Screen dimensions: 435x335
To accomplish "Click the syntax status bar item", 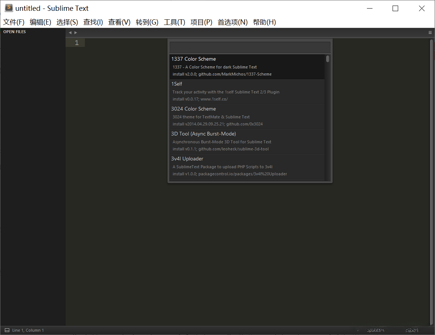I will [x=412, y=330].
